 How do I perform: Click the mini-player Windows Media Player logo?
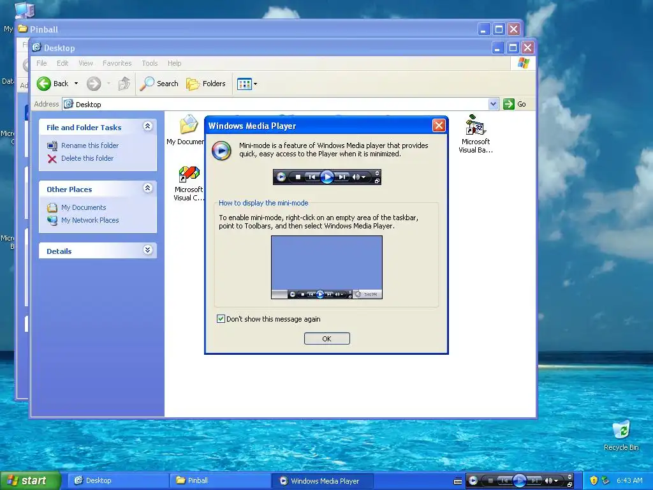[473, 481]
